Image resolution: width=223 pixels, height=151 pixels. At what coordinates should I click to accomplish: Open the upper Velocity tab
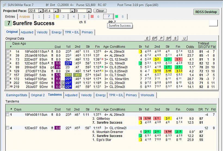point(42,32)
